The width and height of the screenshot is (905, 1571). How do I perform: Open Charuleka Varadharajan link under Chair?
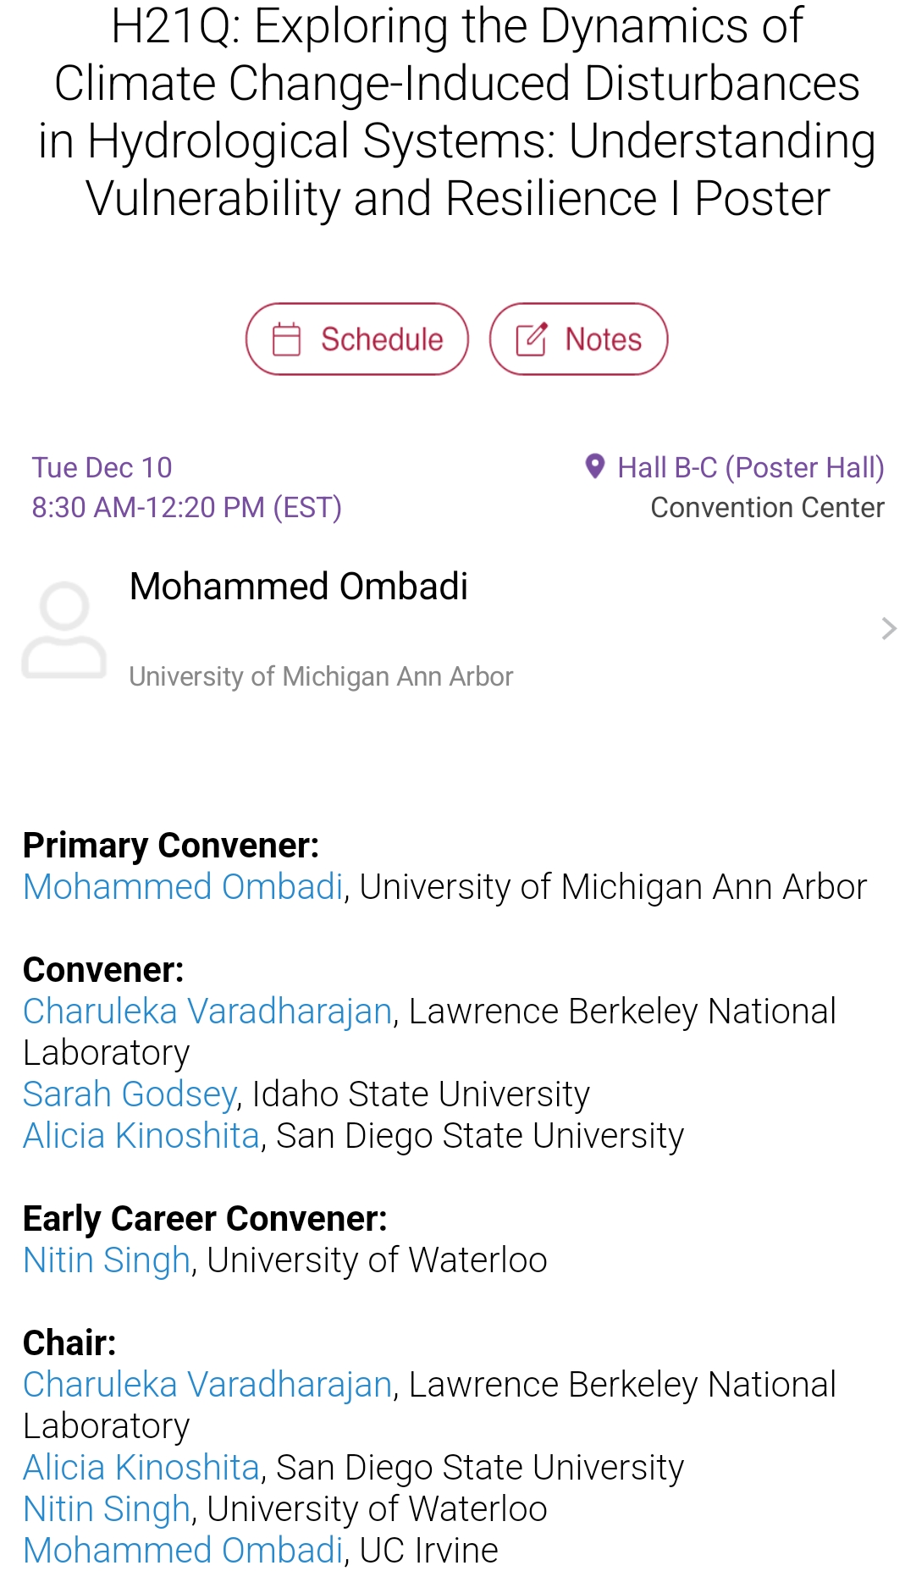click(207, 1384)
